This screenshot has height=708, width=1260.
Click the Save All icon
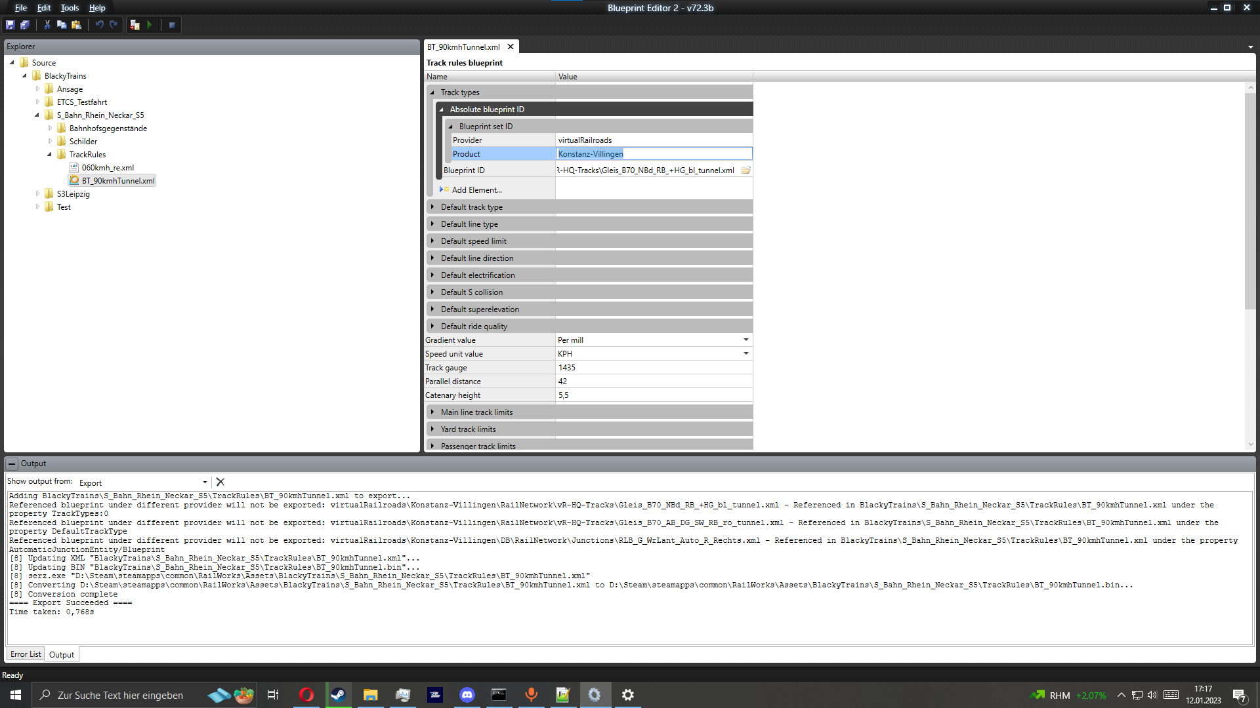pyautogui.click(x=25, y=25)
